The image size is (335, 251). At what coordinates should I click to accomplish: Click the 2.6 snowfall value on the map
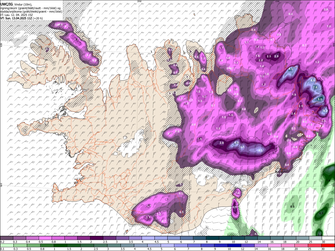pos(293,114)
